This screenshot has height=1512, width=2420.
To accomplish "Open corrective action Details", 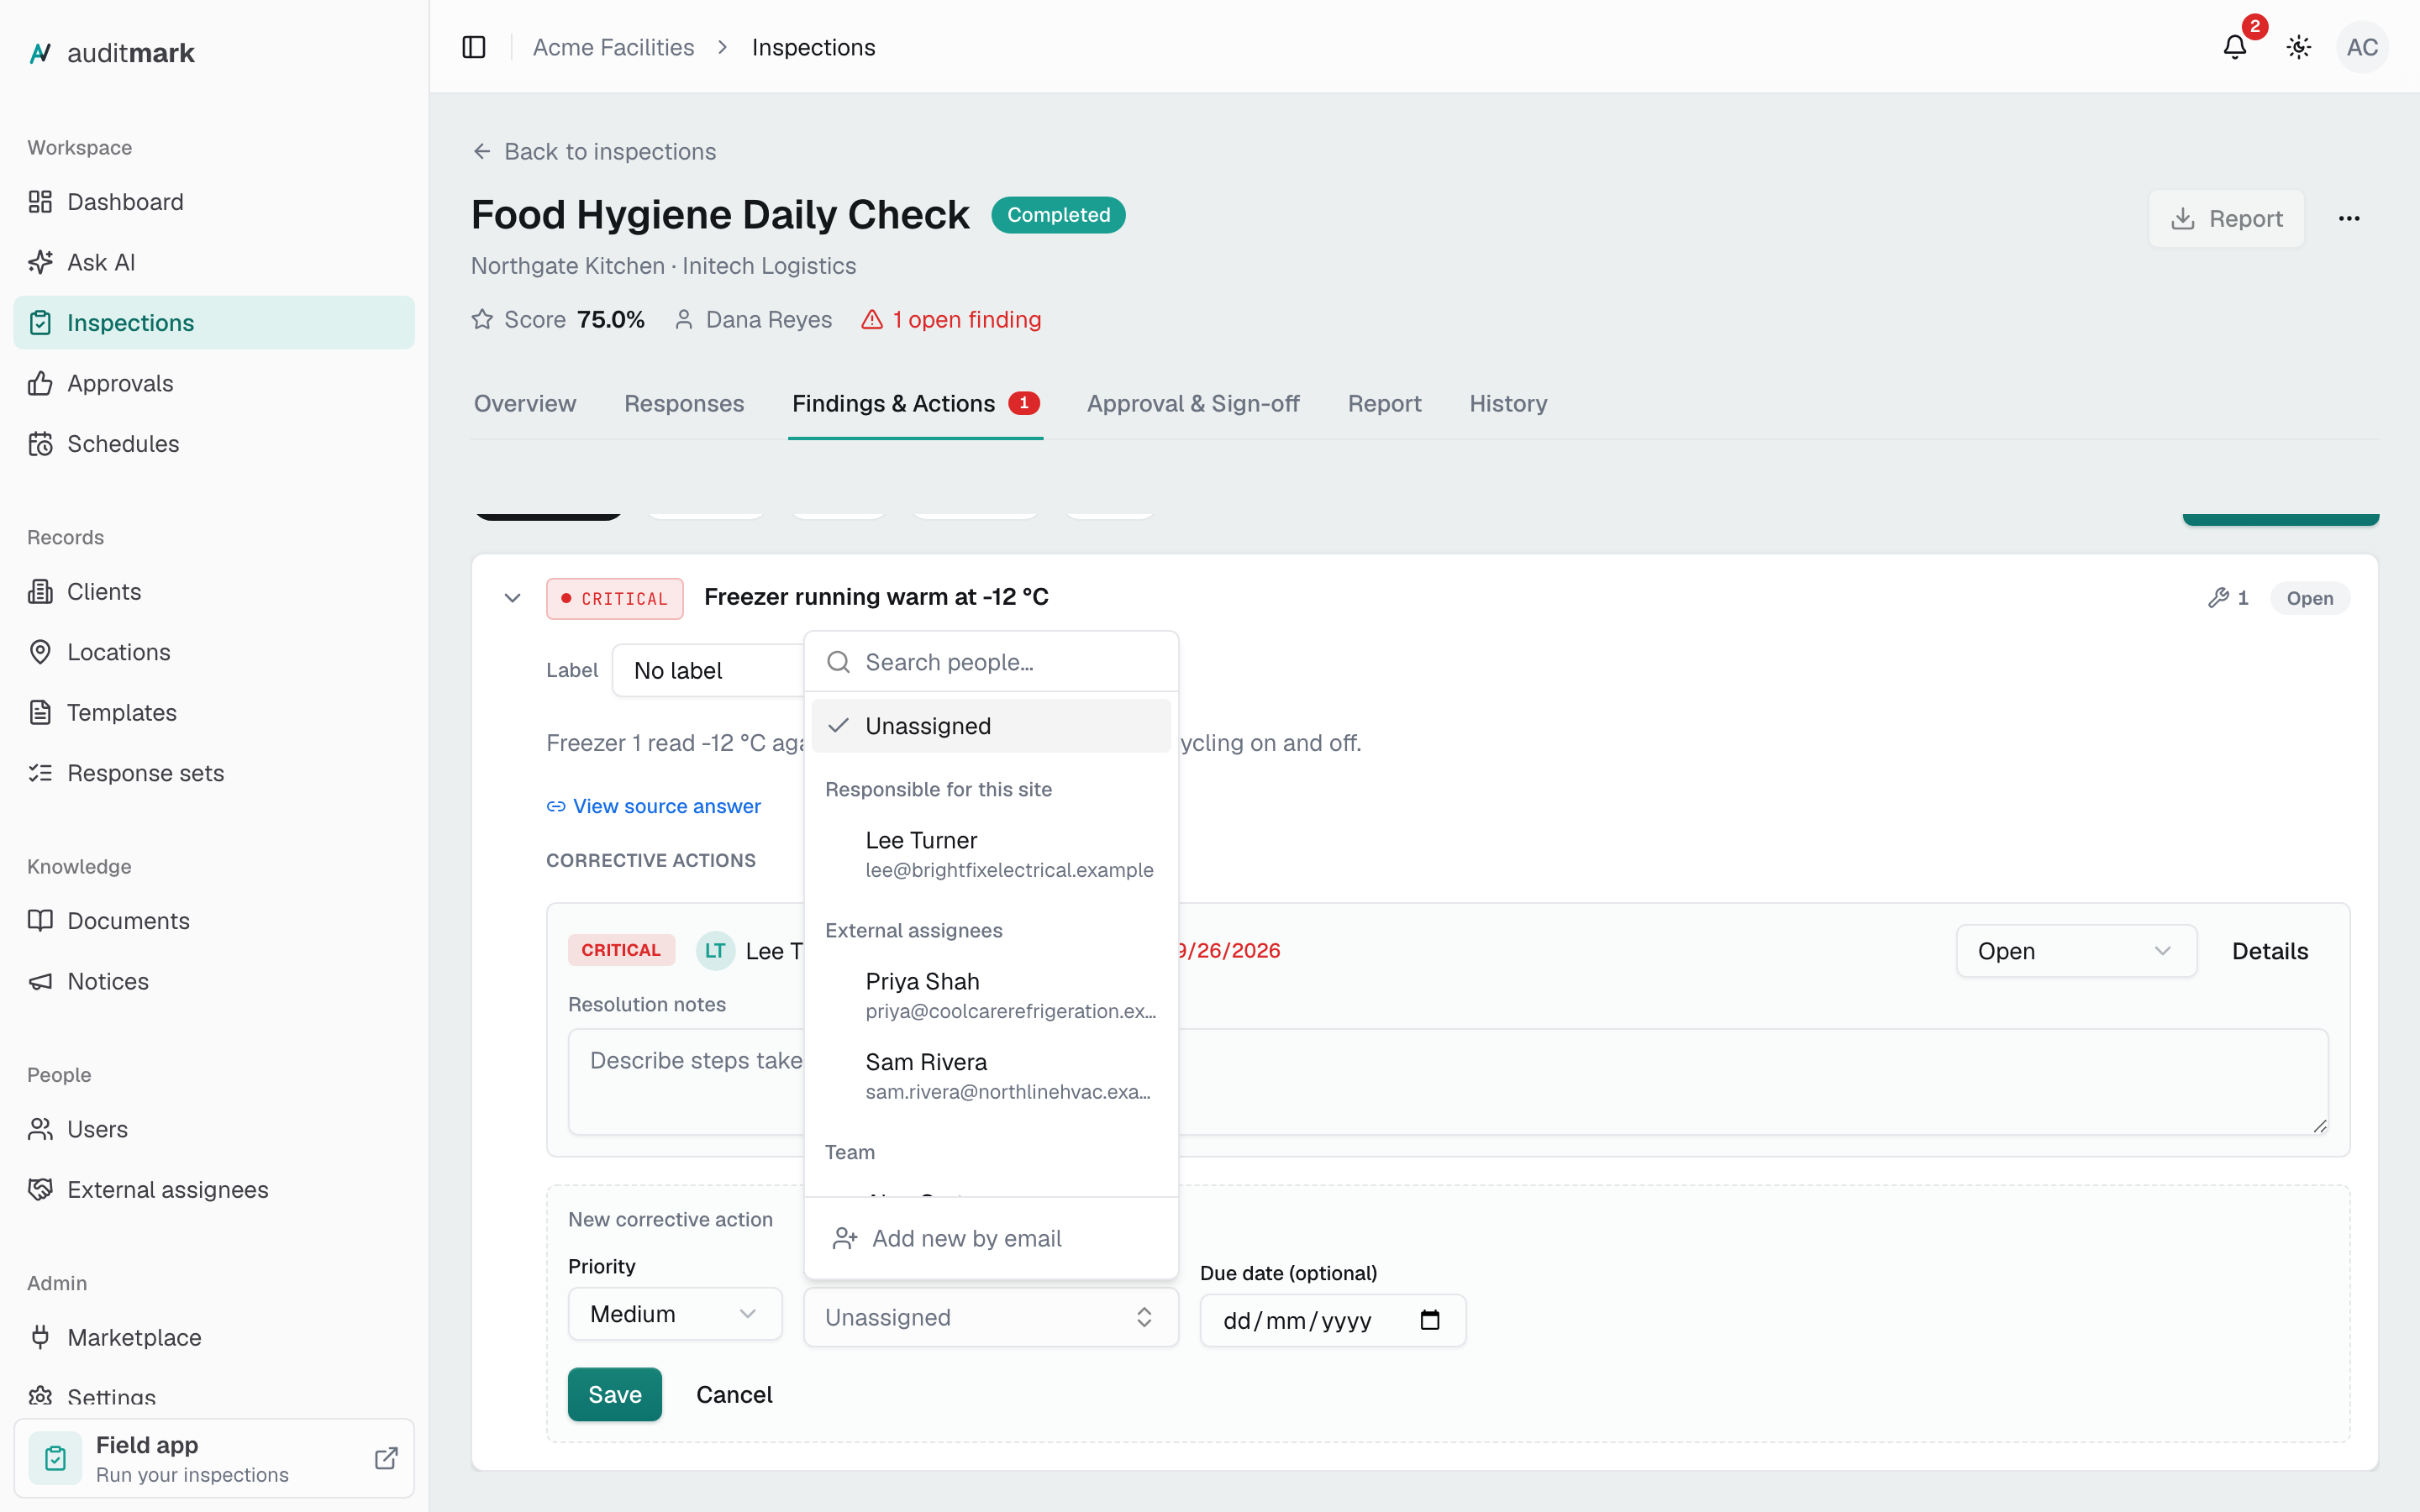I will 2270,951.
